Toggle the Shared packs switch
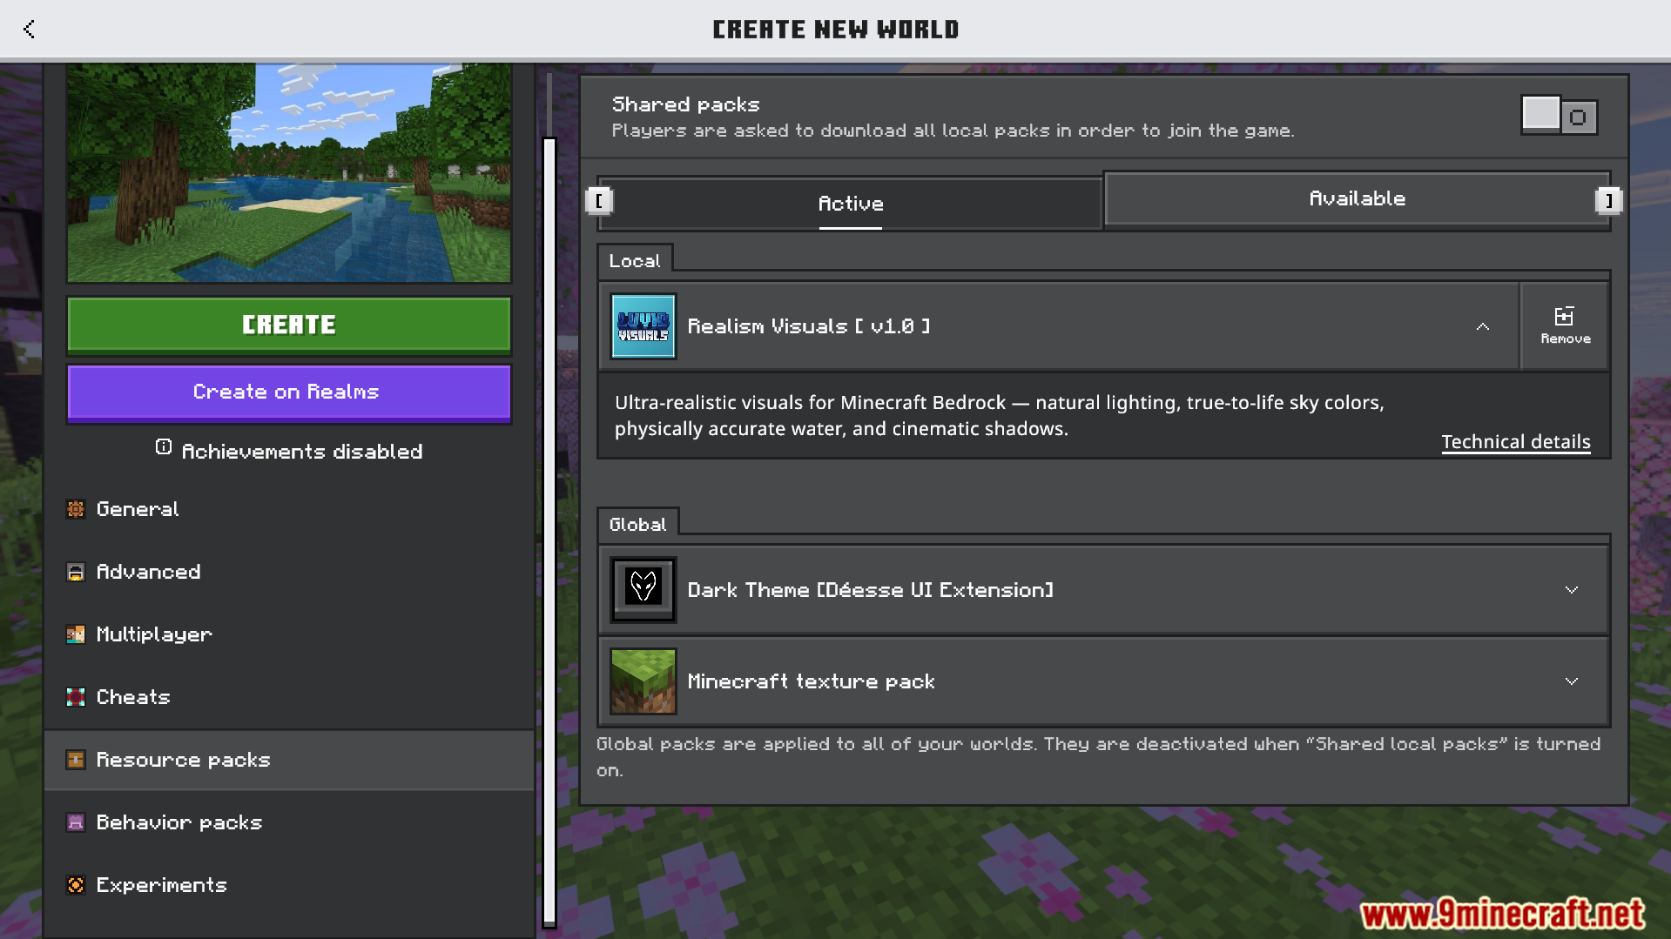 [x=1559, y=115]
